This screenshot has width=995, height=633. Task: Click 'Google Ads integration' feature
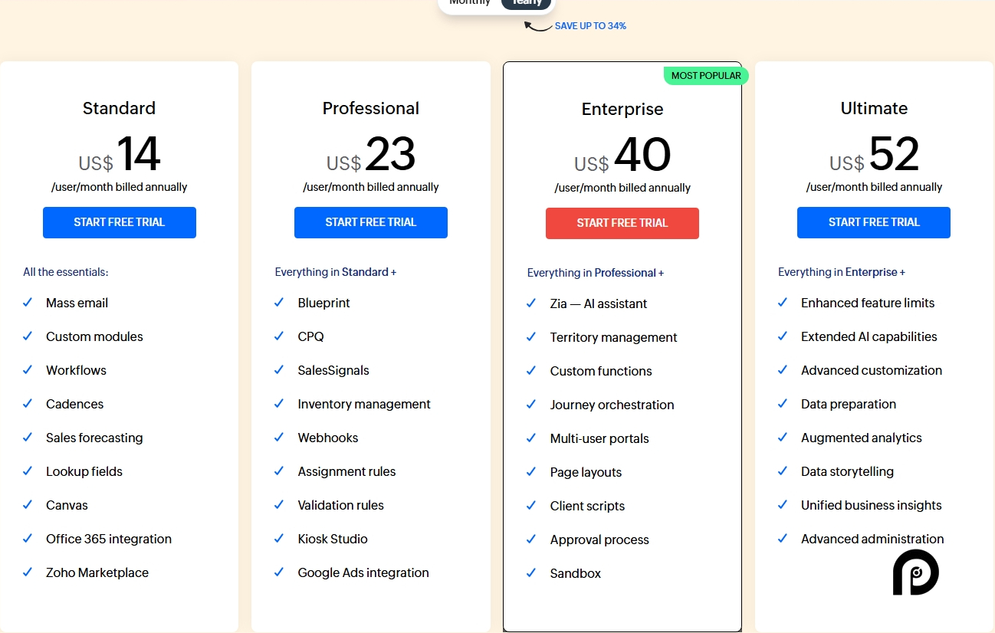[363, 572]
